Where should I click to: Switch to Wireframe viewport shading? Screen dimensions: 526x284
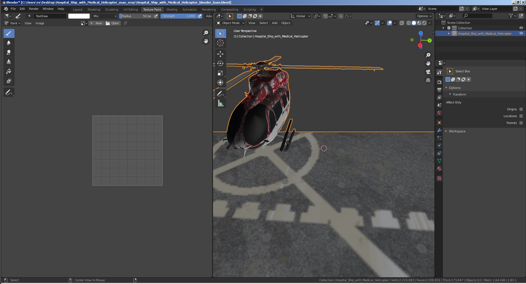point(409,23)
